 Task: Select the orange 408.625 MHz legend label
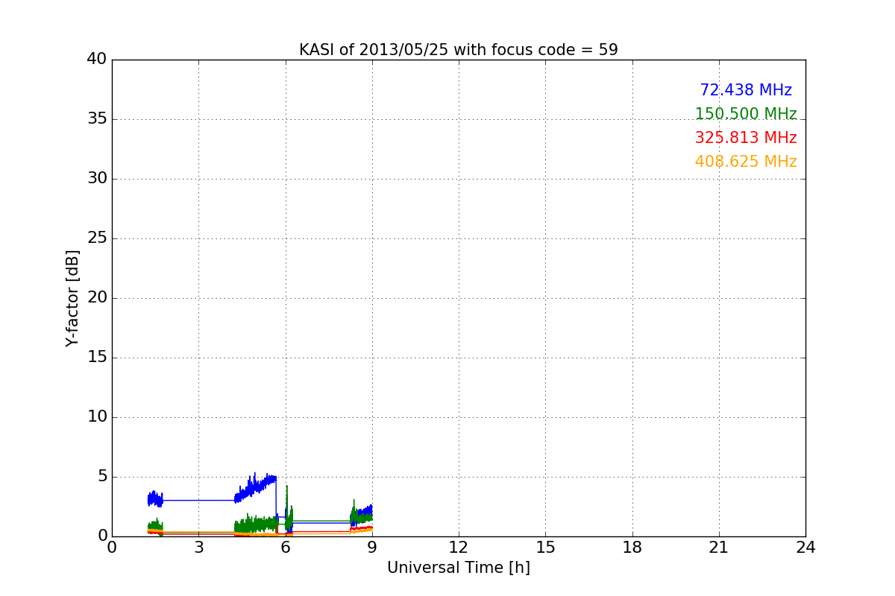(x=746, y=162)
